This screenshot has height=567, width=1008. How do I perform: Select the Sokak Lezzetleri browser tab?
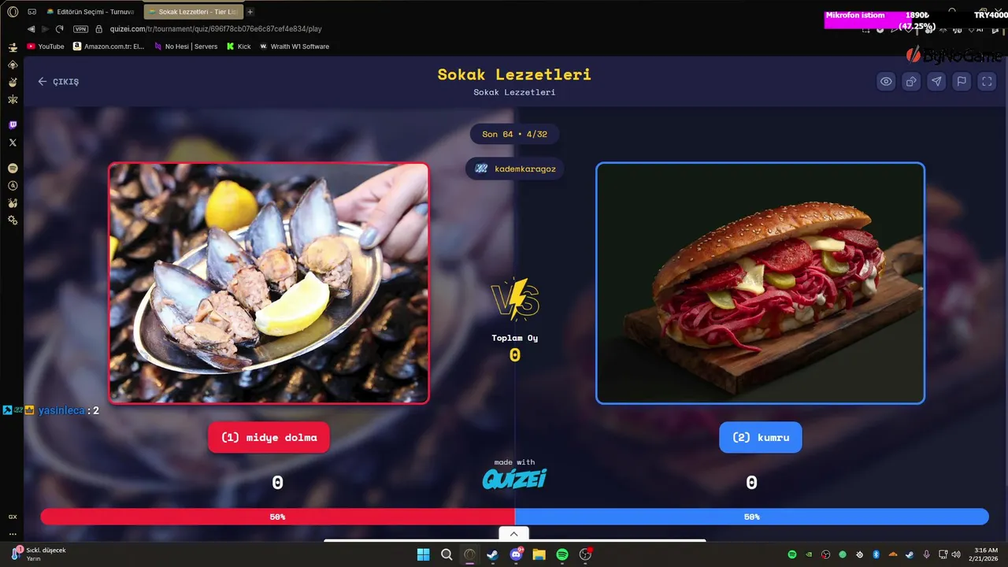click(194, 12)
